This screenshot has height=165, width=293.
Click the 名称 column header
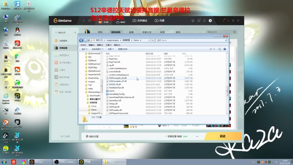point(108,54)
